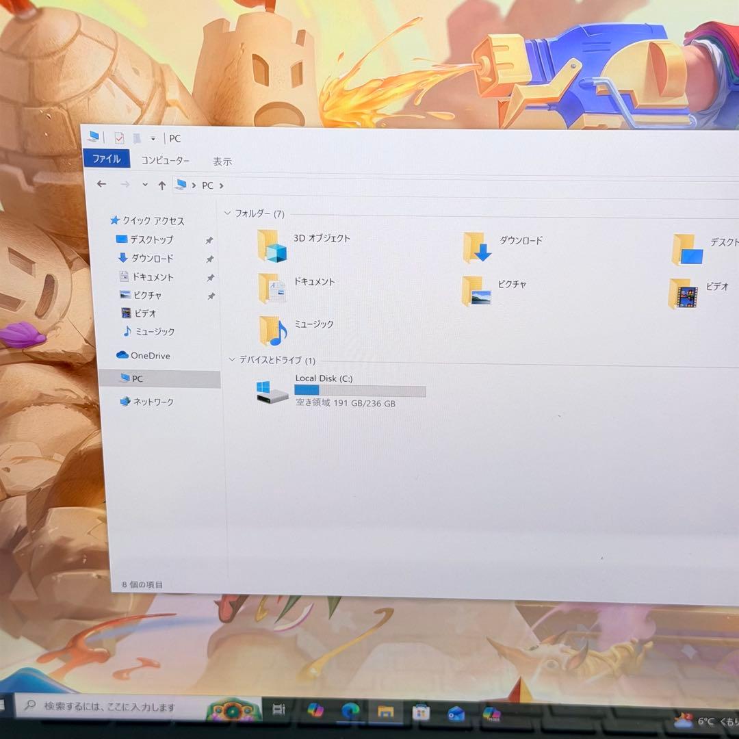Select the ビデオ folder in main pane
Viewport: 739px width, 739px height.
coord(699,293)
